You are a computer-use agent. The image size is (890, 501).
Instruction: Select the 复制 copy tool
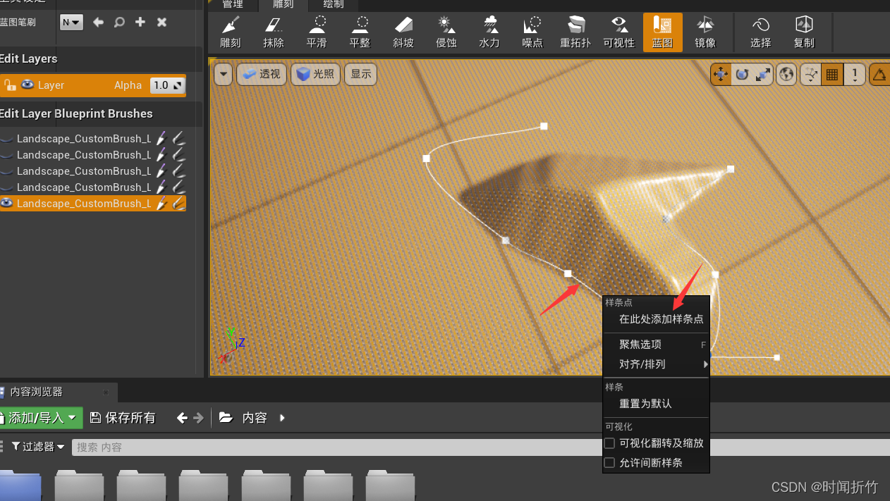[804, 32]
